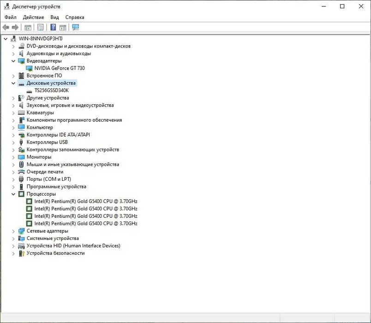This screenshot has height=323, width=371.
Task: Expand the Звуковые, игровые и видеоустройства category
Action: coord(13,105)
